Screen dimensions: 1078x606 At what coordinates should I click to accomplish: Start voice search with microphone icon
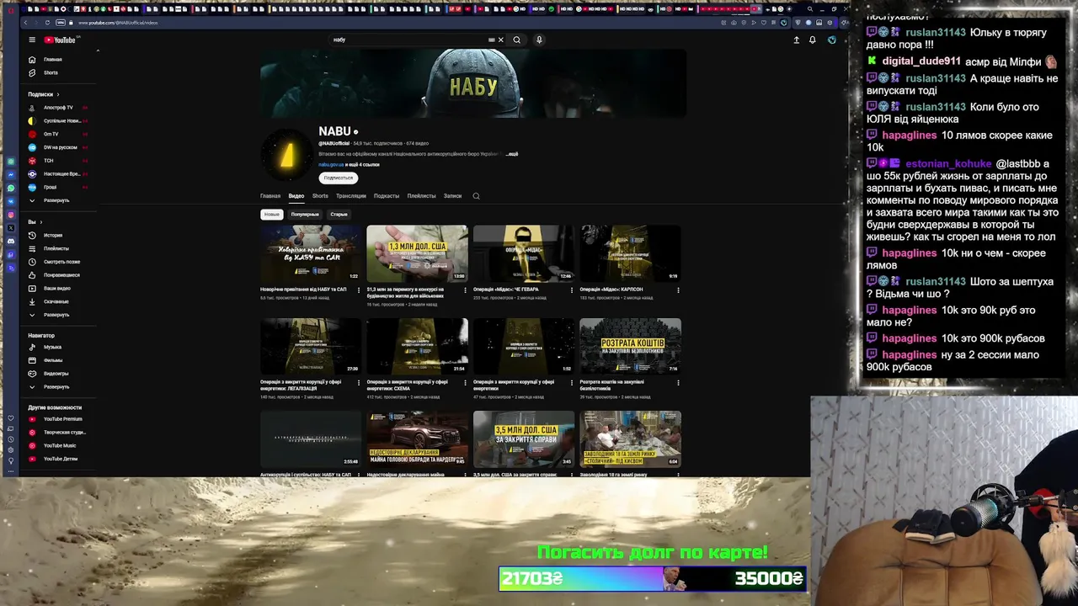coord(539,40)
